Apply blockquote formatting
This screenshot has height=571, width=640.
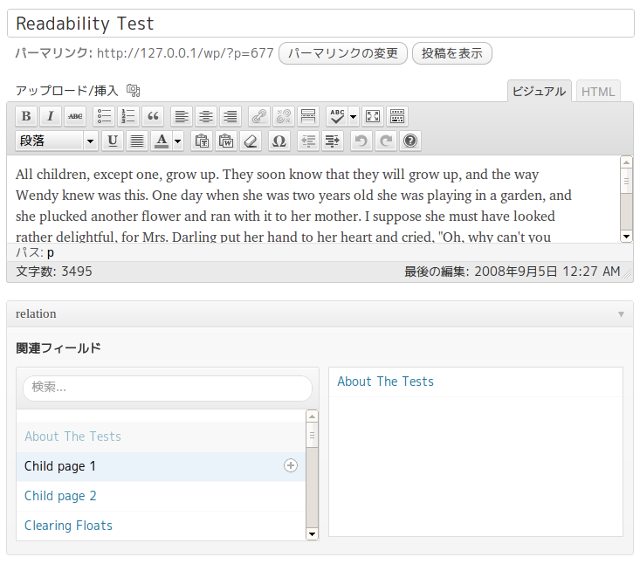(x=153, y=116)
